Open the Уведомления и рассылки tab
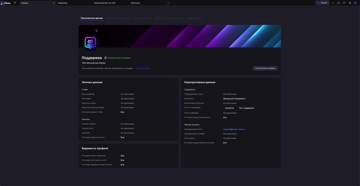This screenshot has height=186, width=360. (119, 18)
